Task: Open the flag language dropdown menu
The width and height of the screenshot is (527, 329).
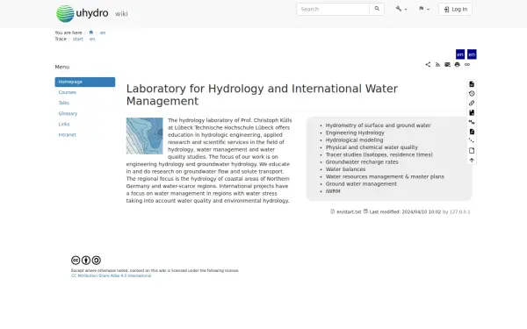Action: pos(424,9)
